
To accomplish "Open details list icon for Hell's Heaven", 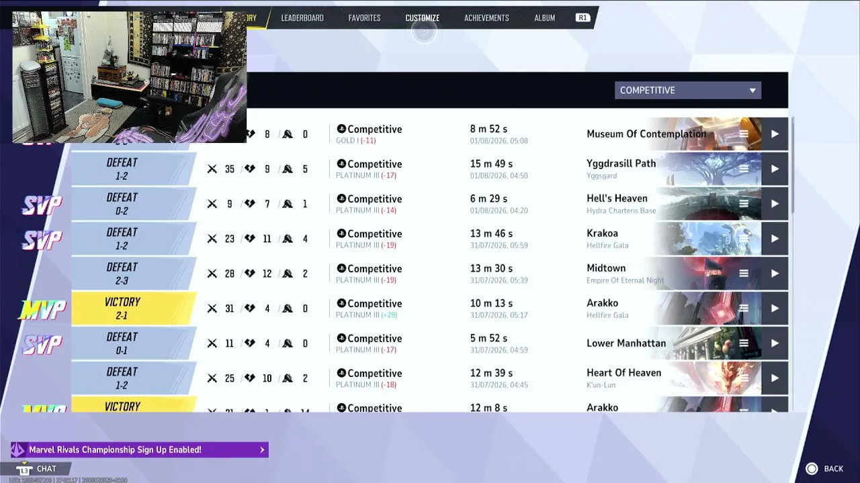I will click(x=744, y=204).
